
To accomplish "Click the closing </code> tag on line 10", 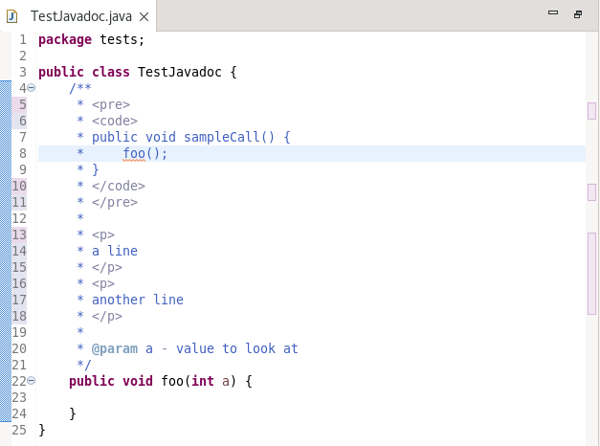I will (x=119, y=186).
